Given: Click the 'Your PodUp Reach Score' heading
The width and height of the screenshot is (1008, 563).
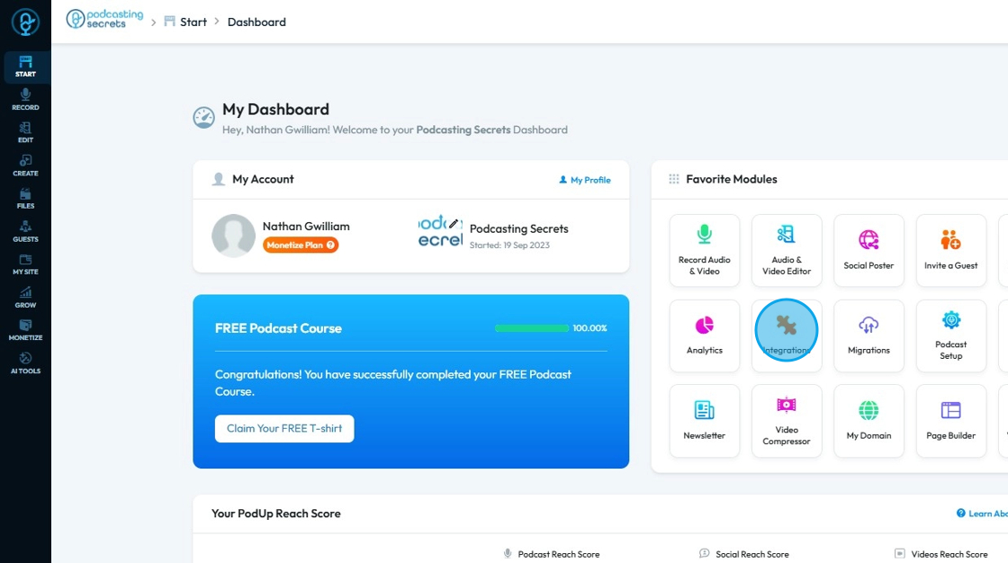Looking at the screenshot, I should (276, 514).
